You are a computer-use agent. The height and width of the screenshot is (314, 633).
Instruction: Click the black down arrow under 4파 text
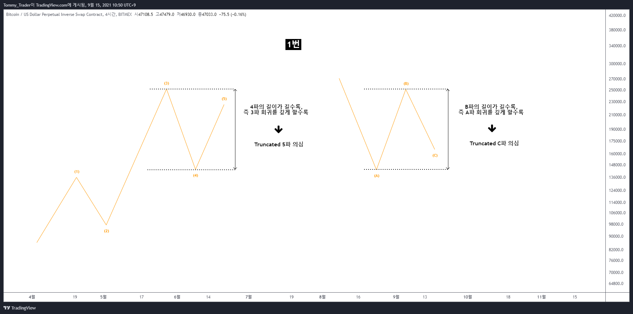click(279, 129)
